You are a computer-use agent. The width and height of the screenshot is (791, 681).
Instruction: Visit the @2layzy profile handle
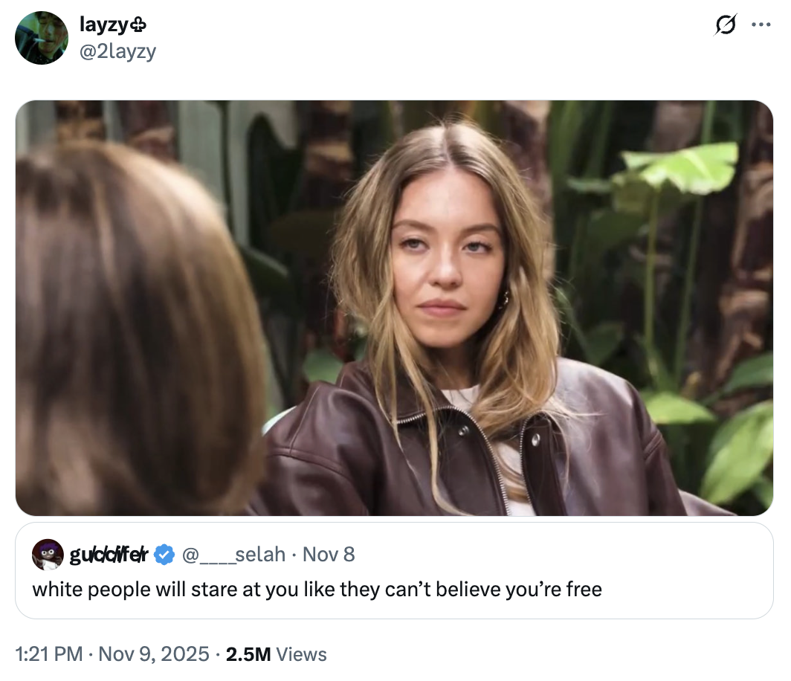(x=117, y=51)
